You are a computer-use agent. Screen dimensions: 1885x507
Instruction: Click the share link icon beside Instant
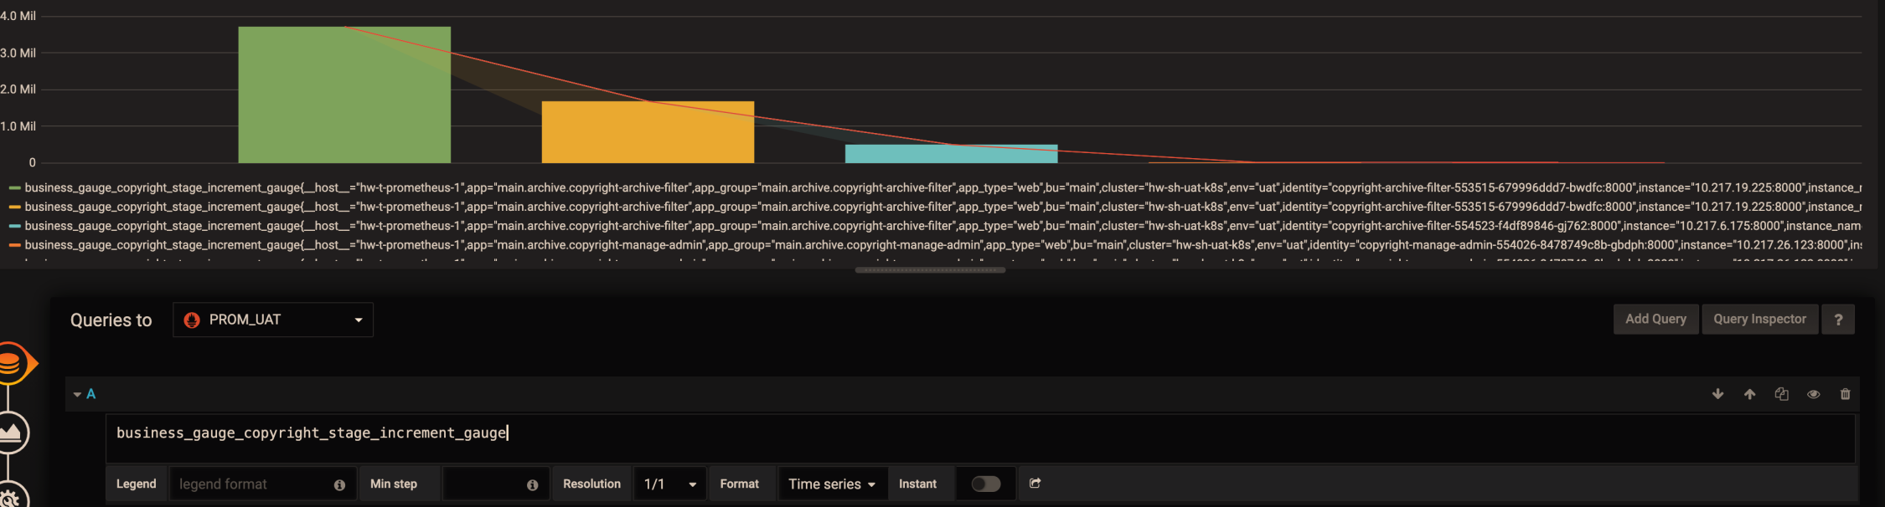[x=1035, y=484]
